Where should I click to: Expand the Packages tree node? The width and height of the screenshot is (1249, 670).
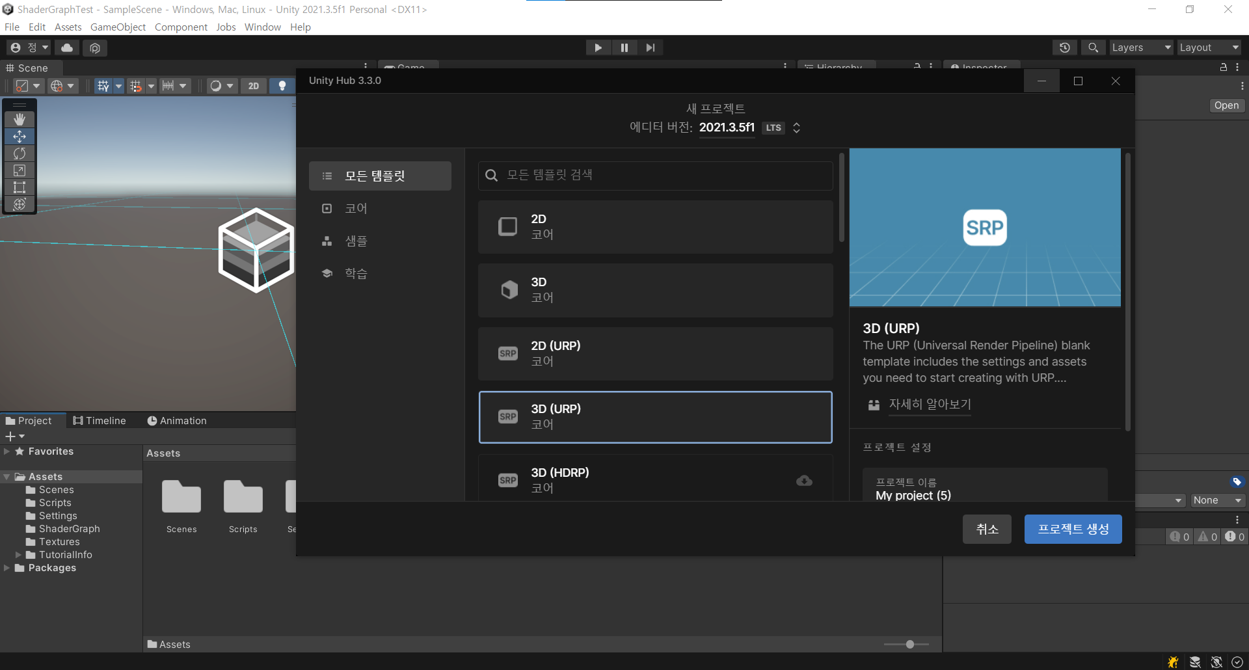tap(7, 568)
